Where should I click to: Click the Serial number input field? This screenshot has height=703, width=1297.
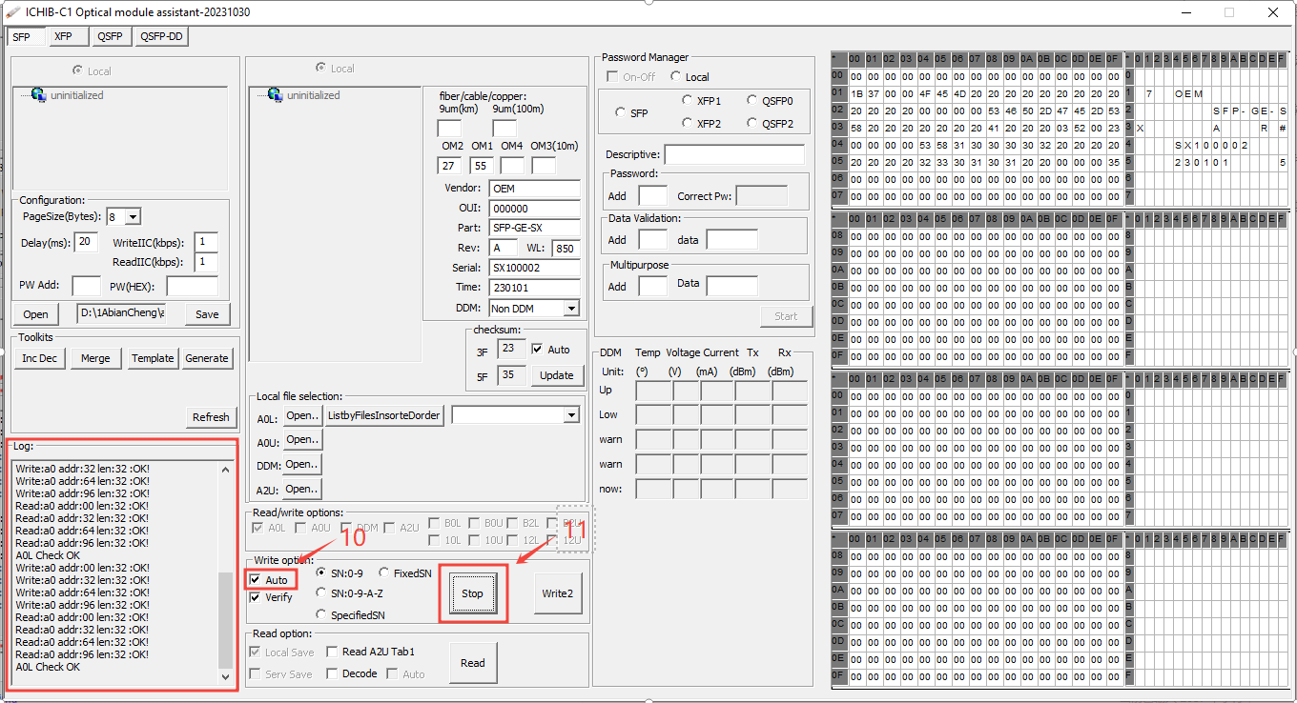[x=534, y=268]
